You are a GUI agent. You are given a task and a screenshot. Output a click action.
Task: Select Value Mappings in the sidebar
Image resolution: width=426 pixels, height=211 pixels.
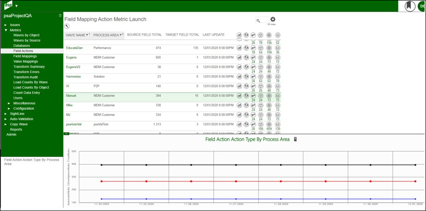tap(26, 61)
